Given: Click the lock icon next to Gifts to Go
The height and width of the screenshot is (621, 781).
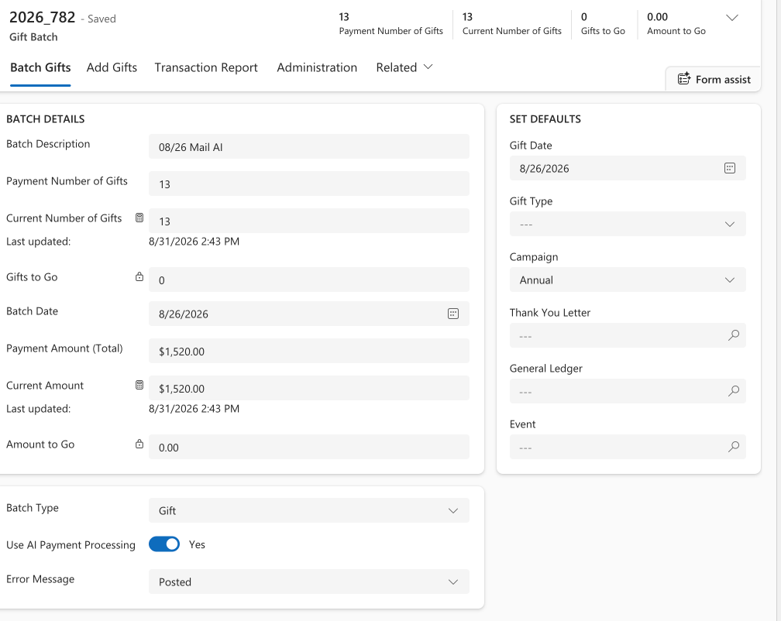Looking at the screenshot, I should click(x=139, y=276).
